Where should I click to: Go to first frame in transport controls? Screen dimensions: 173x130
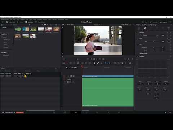[x=88, y=59]
